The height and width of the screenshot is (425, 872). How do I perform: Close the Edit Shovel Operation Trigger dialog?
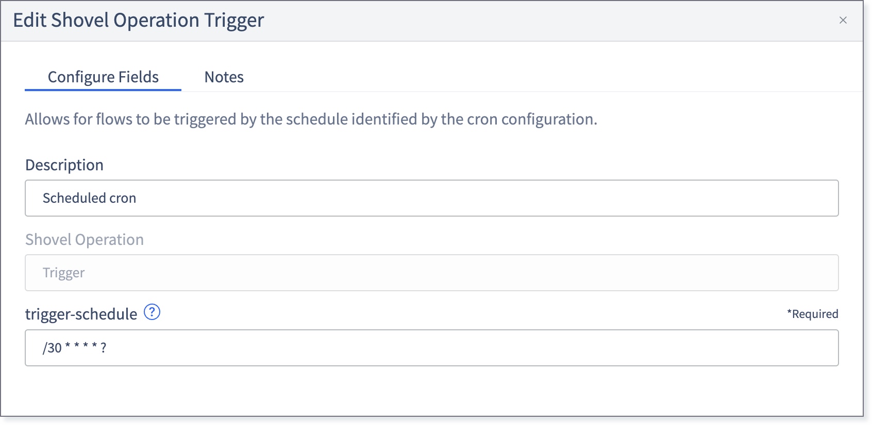(843, 20)
